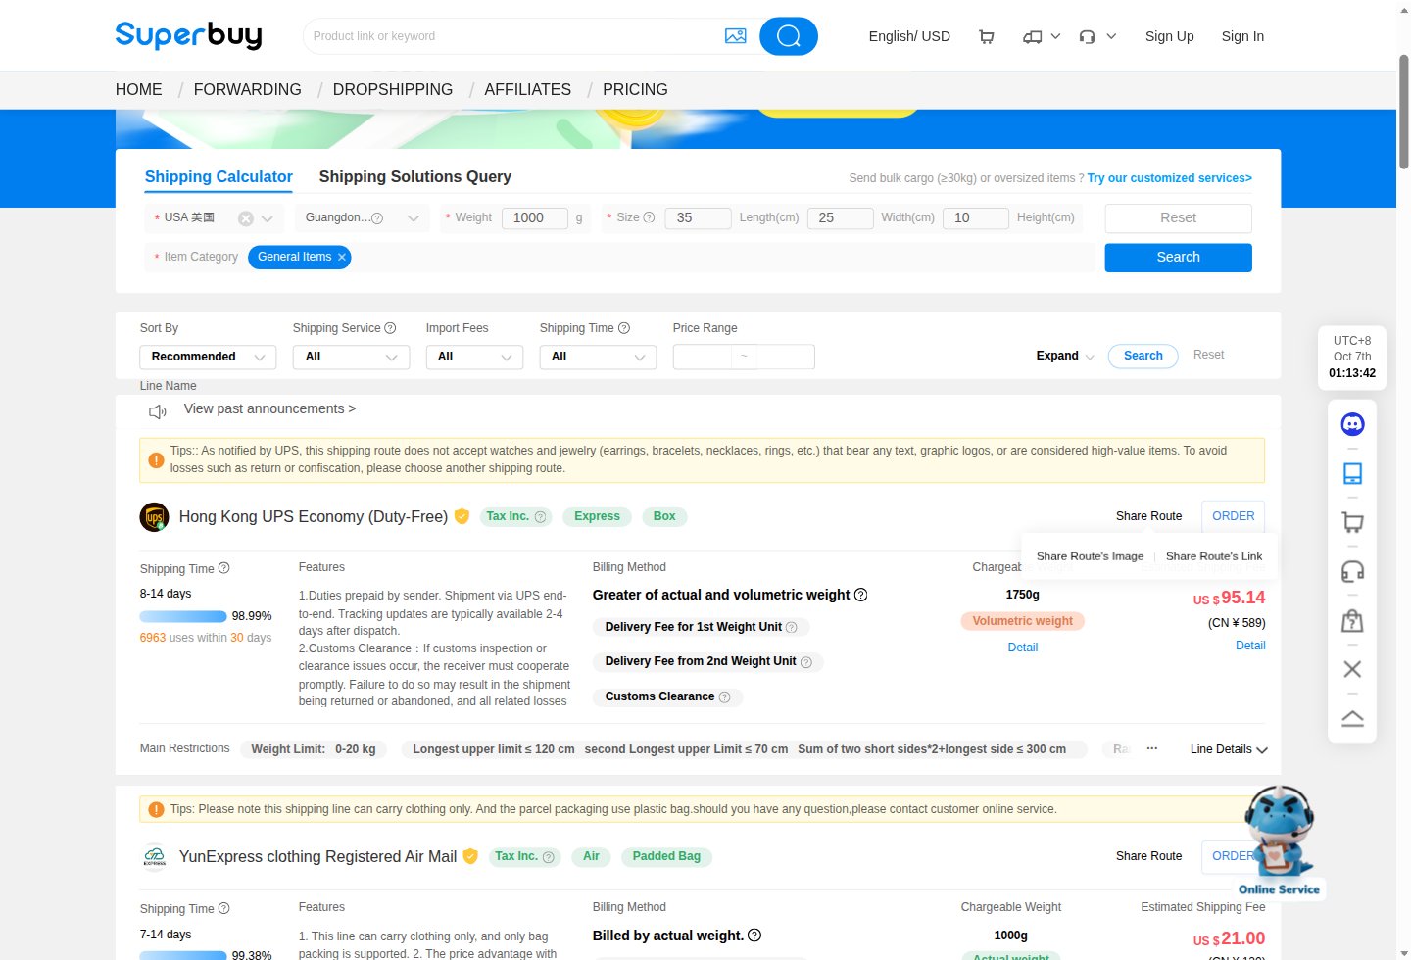Open the DROPSHIPPING menu
This screenshot has height=960, width=1411.
pos(393,89)
